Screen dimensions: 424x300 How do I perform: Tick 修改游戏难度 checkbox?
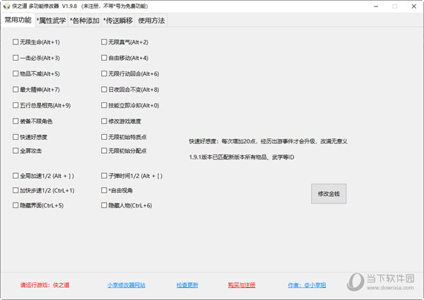click(104, 121)
